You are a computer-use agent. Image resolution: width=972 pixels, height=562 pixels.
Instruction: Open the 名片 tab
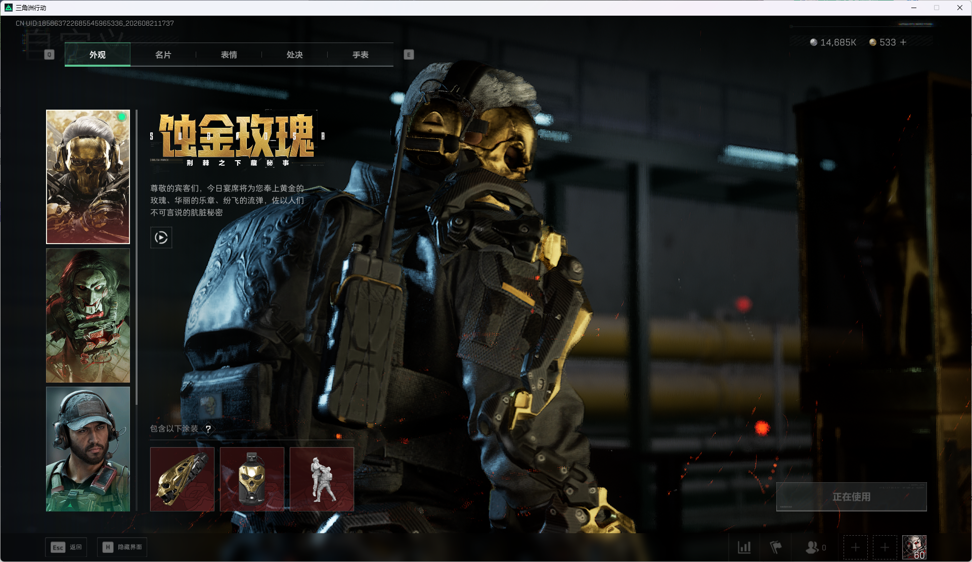point(163,55)
